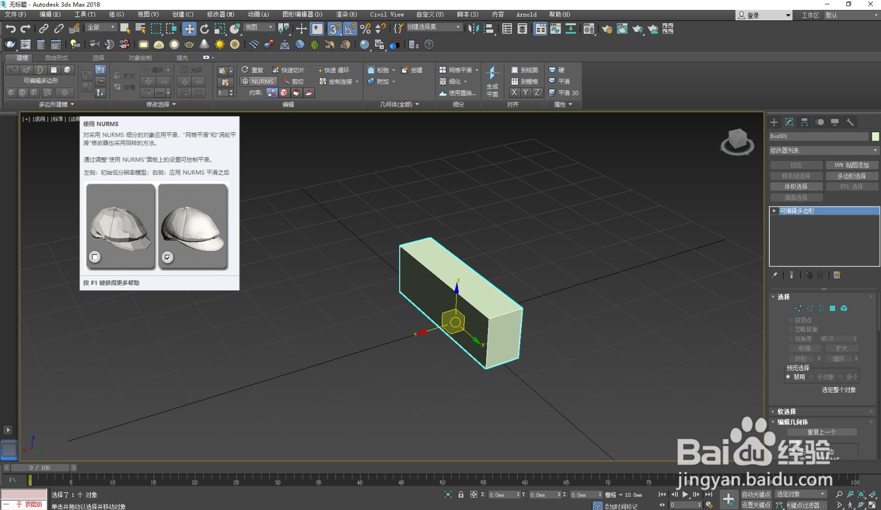Screen dimensions: 881x510
Task: Activate the Select and Rotate tool
Action: [204, 29]
